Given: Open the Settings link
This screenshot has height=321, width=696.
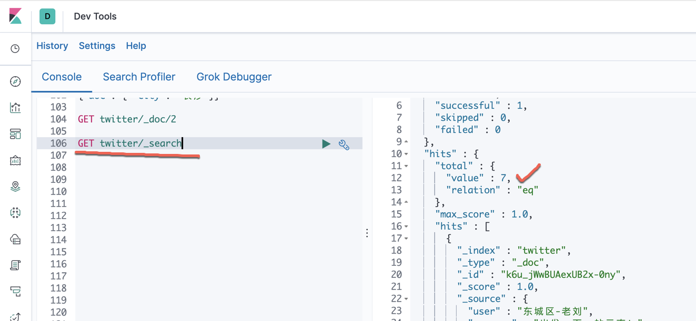Looking at the screenshot, I should coord(97,46).
